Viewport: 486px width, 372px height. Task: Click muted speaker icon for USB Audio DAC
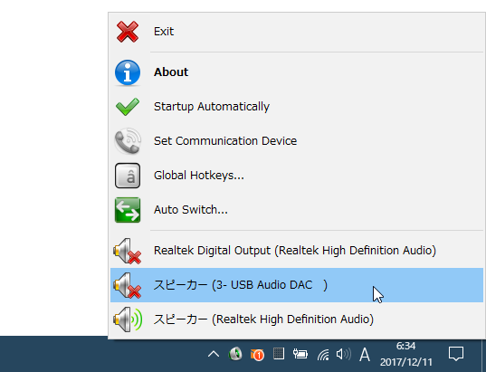128,285
